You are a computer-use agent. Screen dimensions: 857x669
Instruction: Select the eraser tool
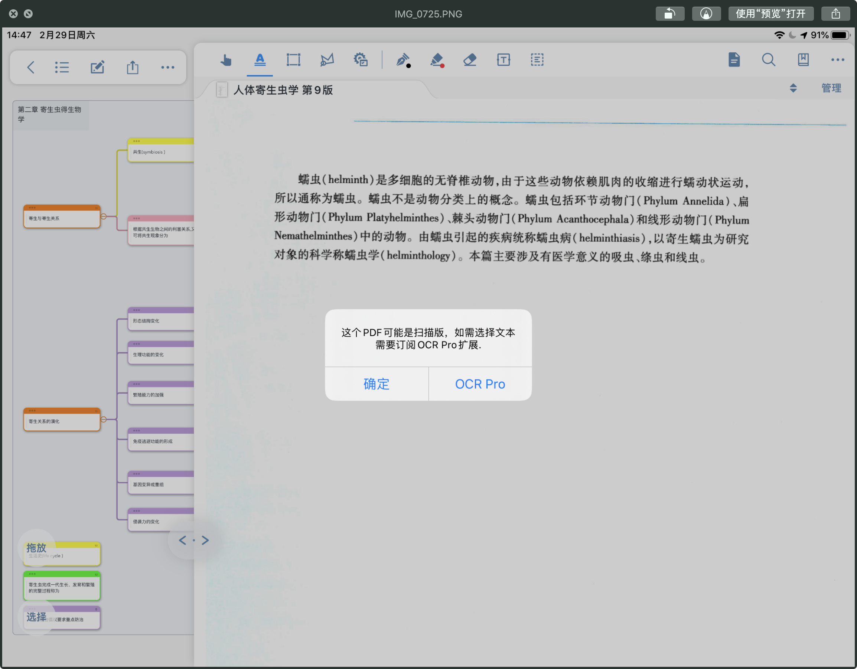(x=470, y=60)
